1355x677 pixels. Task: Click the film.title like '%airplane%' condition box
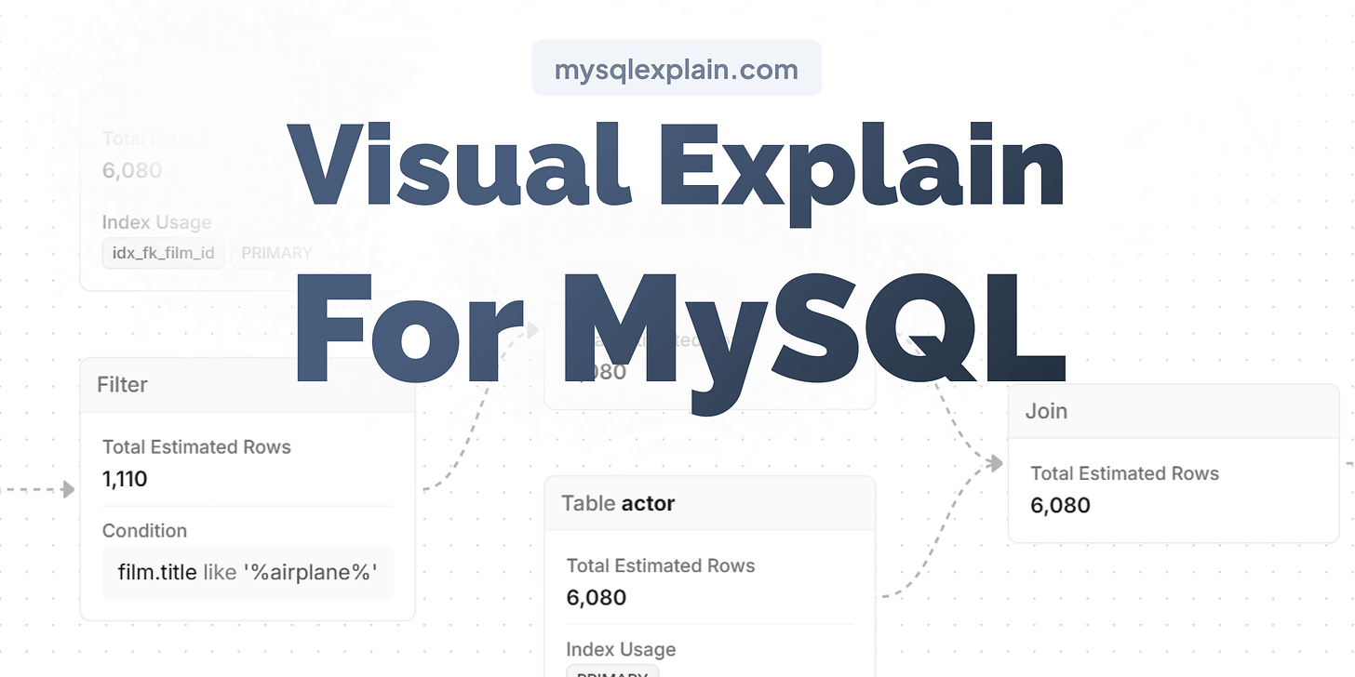tap(248, 572)
